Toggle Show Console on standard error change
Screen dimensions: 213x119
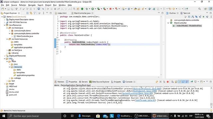[x=187, y=82]
